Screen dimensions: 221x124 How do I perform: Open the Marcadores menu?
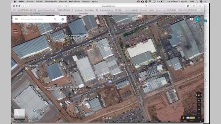tap(74, 2)
